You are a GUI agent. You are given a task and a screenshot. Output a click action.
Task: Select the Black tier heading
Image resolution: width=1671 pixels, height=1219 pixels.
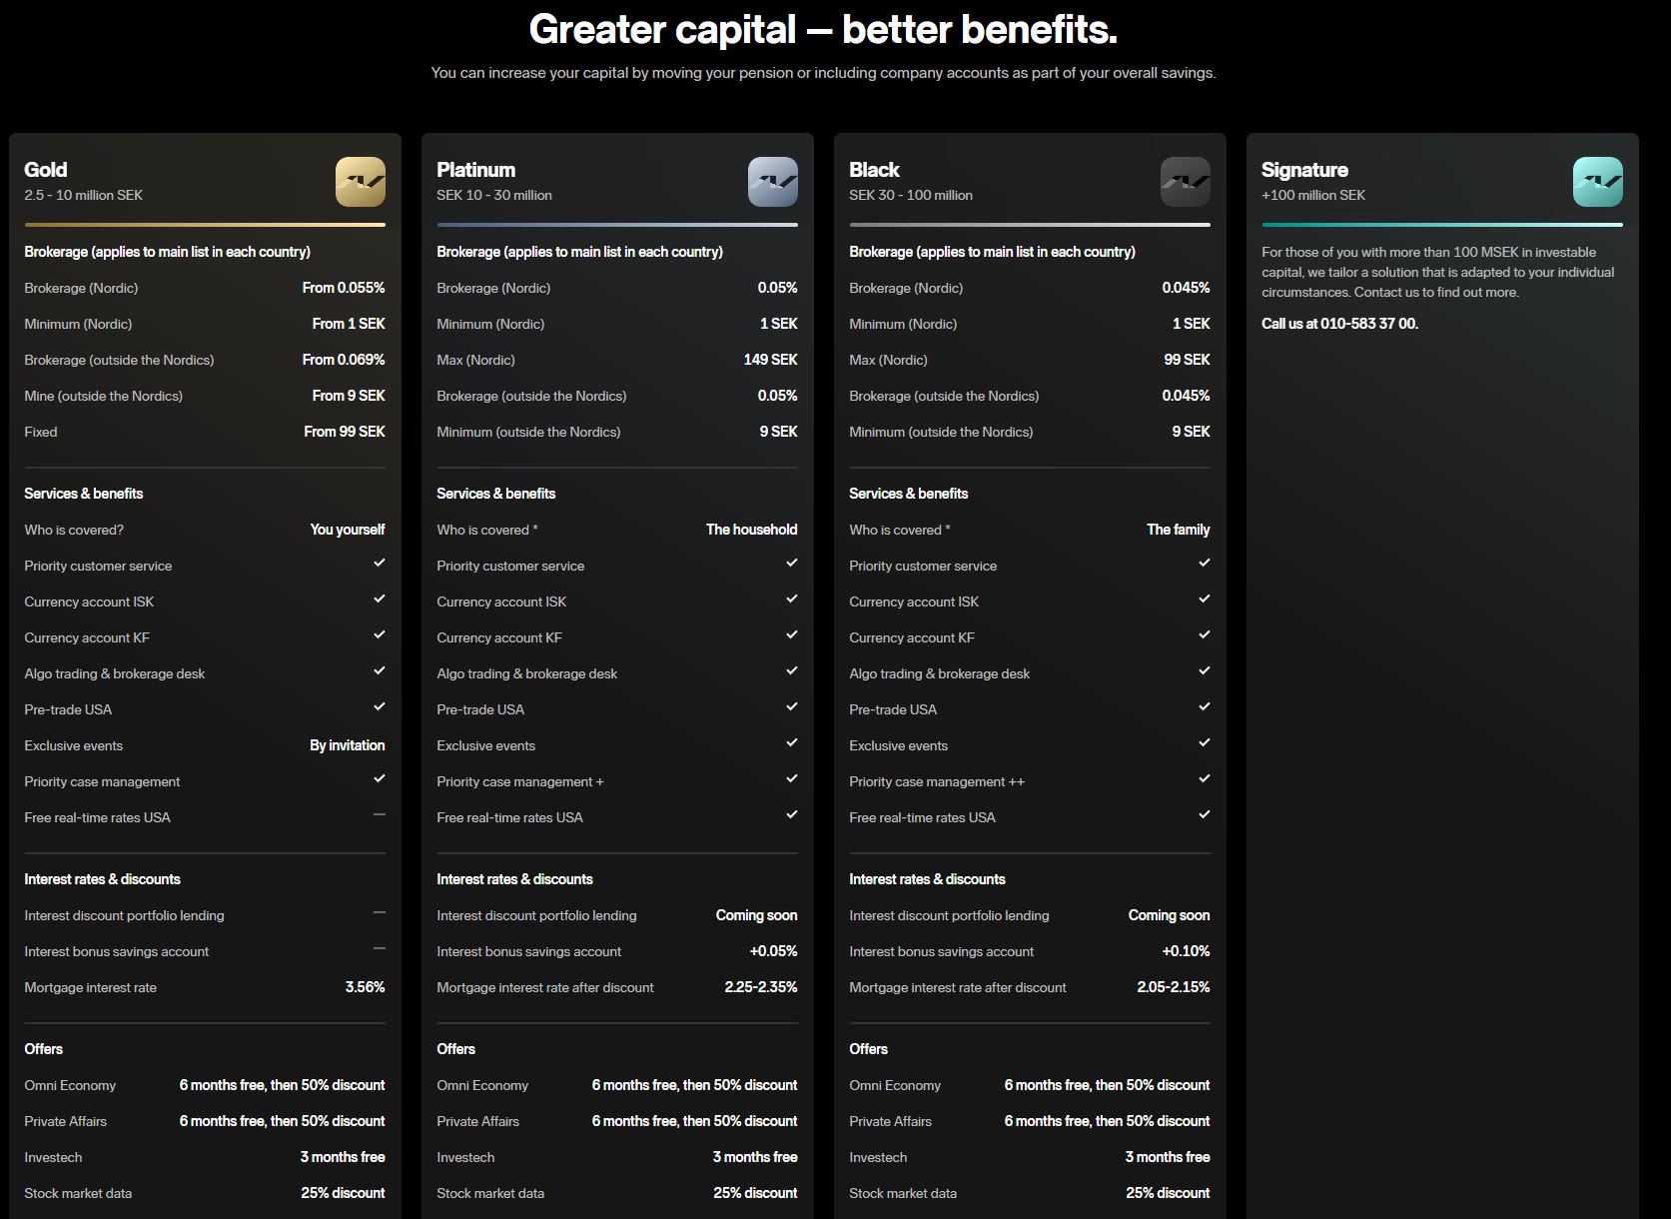[x=874, y=170]
